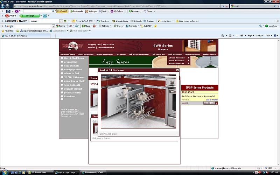280x175 pixels.
Task: Click the Trend wireless network icon
Action: pyautogui.click(x=45, y=16)
